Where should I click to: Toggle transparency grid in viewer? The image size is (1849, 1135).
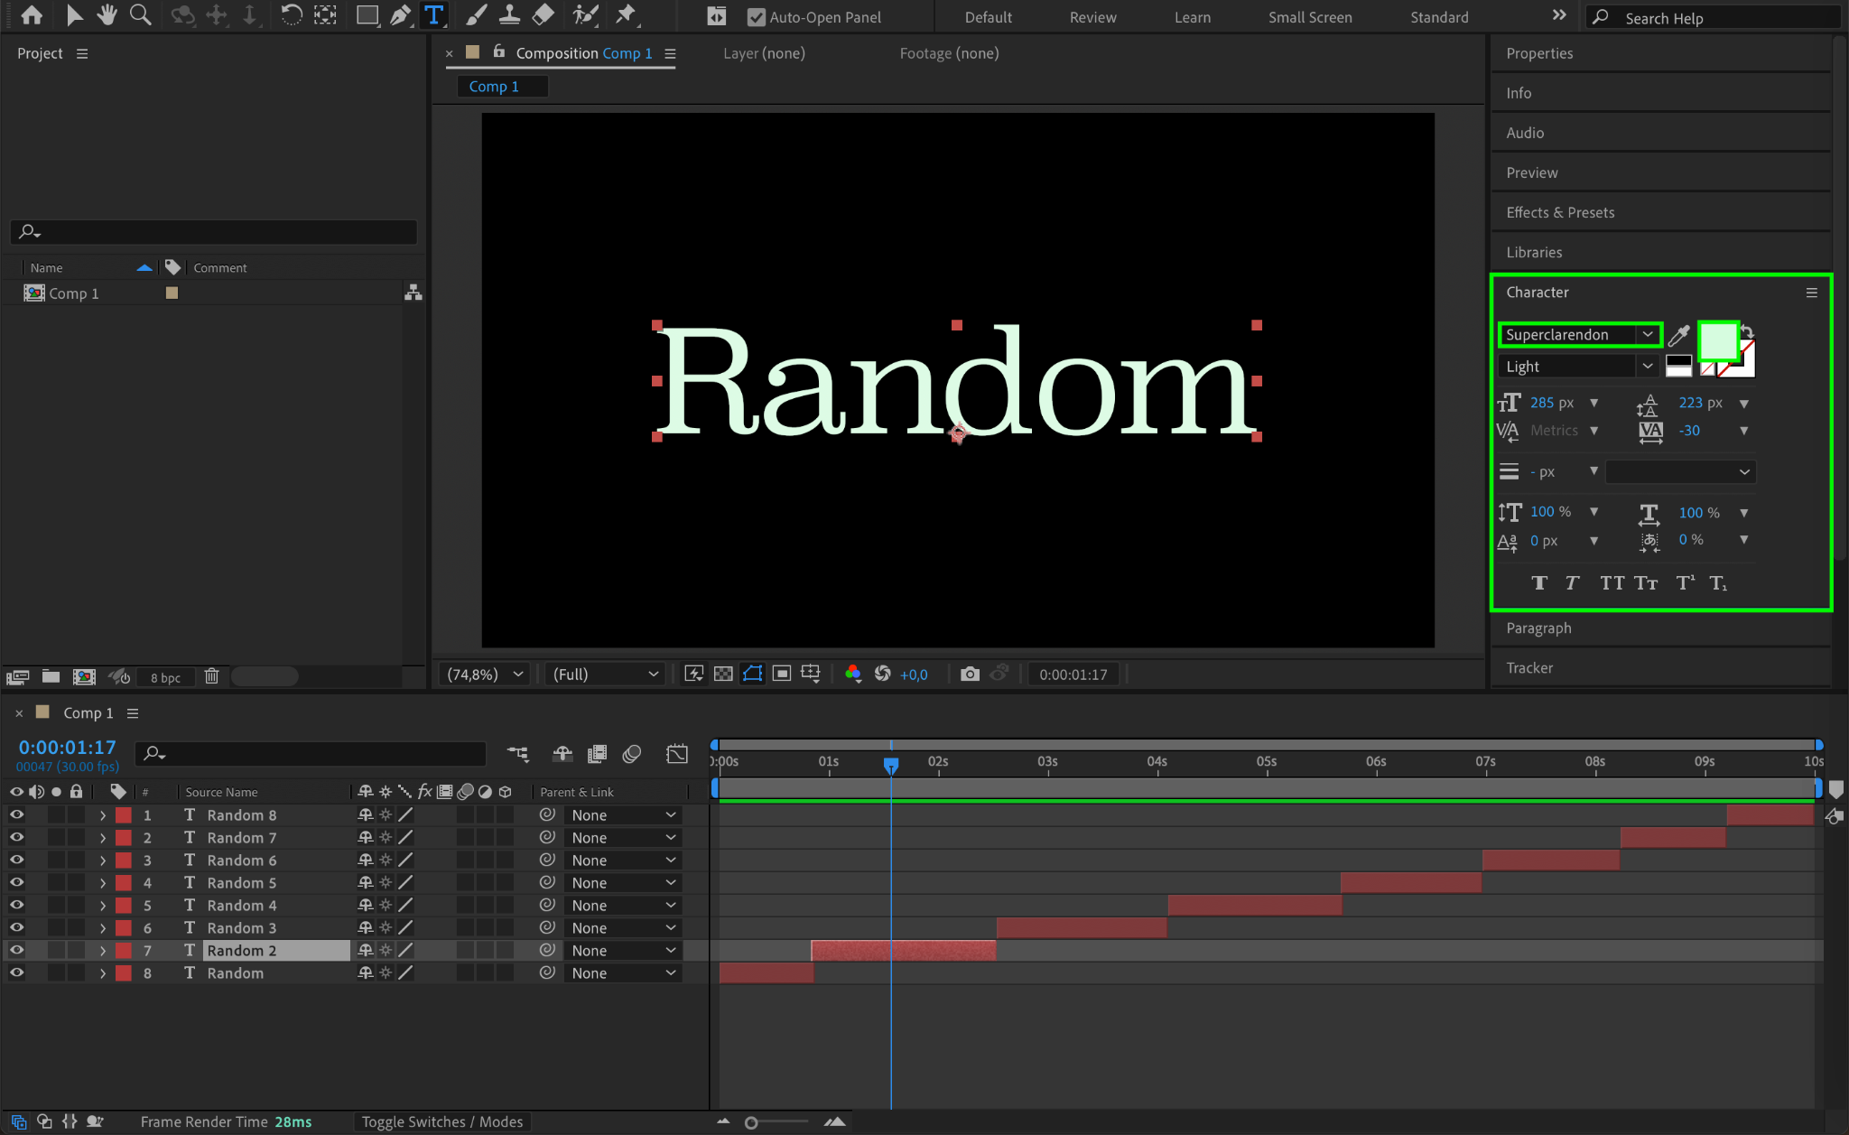pyautogui.click(x=723, y=674)
